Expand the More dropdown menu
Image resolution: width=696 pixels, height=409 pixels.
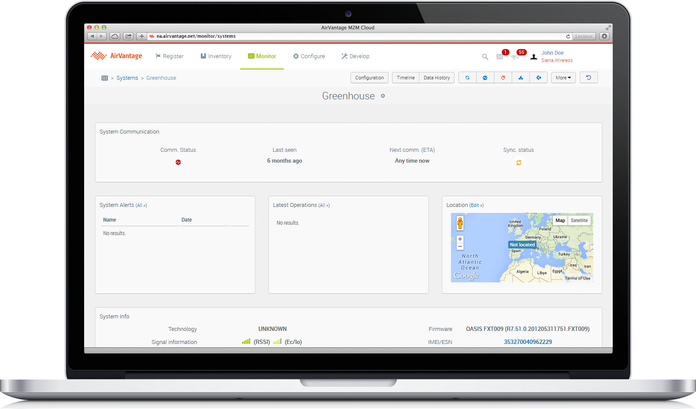click(x=563, y=78)
